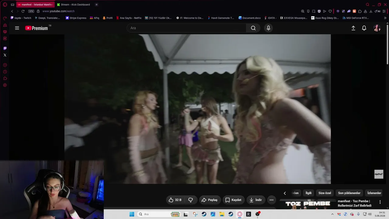This screenshot has width=389, height=219.
Task: Open the Opera GX main menu
Action: tap(5, 5)
